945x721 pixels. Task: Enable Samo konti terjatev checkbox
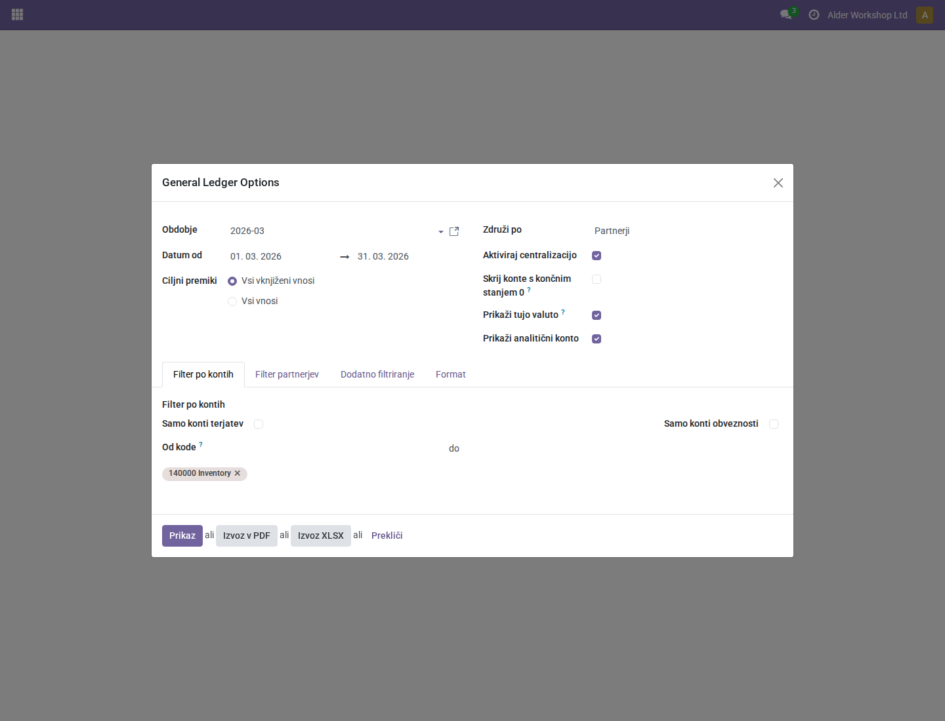point(259,424)
